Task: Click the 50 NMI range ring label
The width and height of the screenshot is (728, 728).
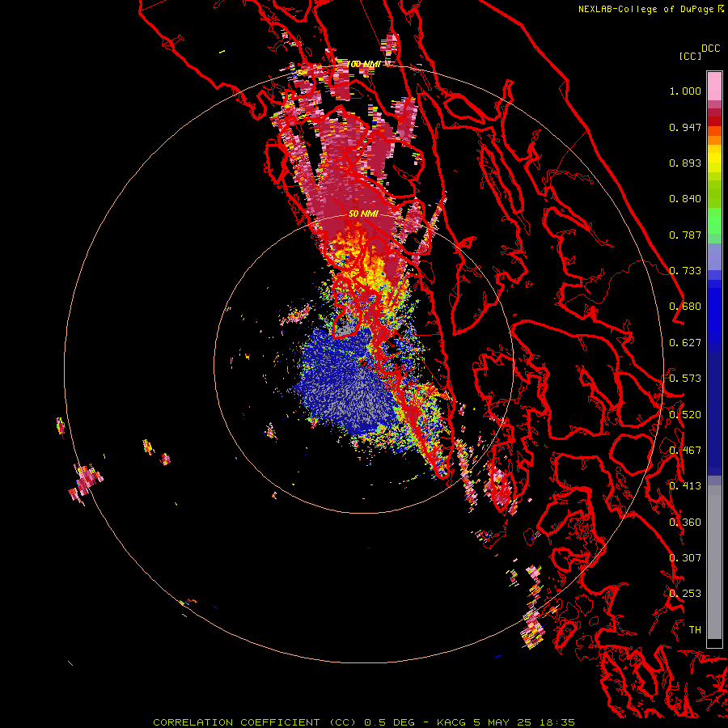Action: [363, 214]
